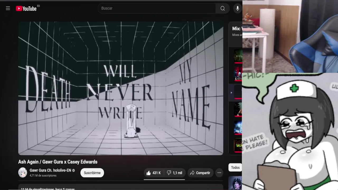338x190 pixels.
Task: Click the recommended video thumbnail below Todos
Action: [x=235, y=183]
